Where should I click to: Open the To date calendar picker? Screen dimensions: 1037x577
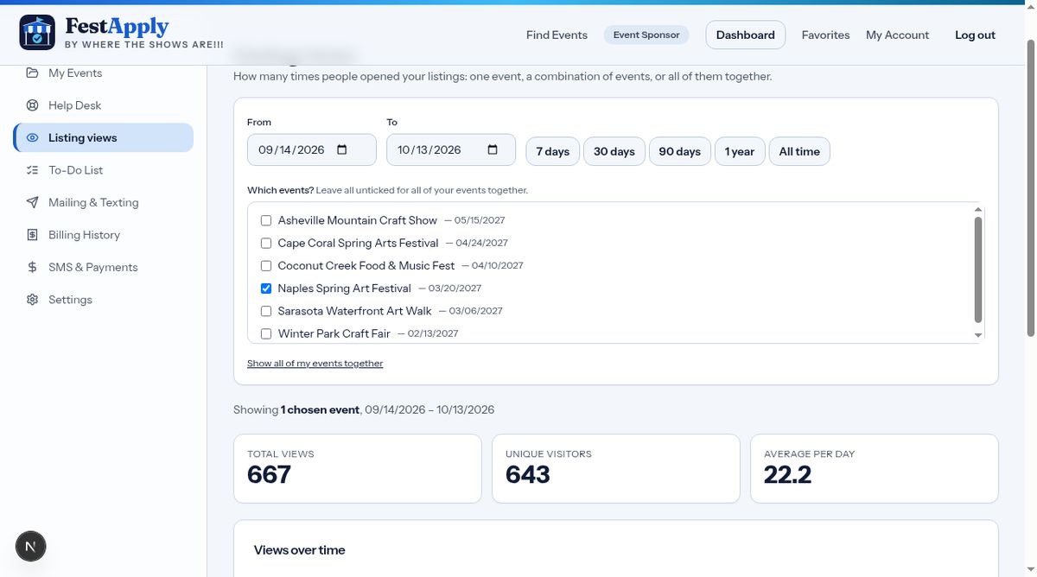click(x=493, y=149)
